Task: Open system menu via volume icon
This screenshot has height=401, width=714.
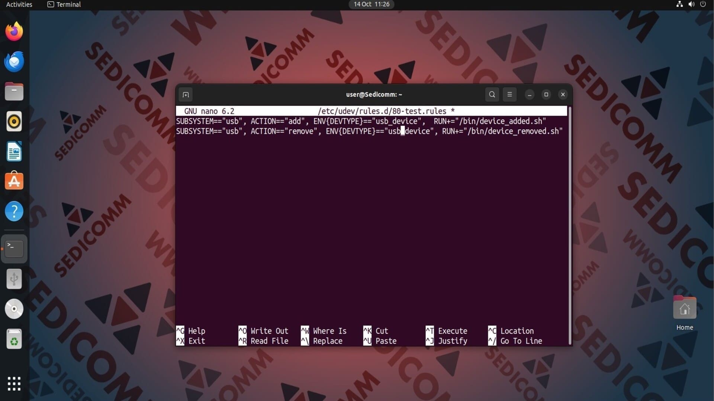Action: click(x=691, y=4)
